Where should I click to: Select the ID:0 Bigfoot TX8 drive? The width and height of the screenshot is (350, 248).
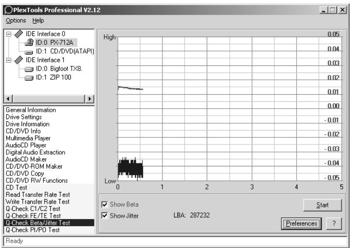point(59,69)
